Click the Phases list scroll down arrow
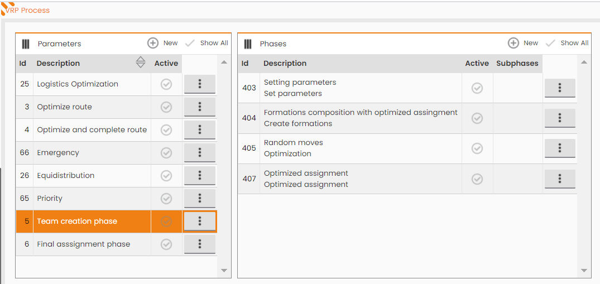The image size is (600, 284). pyautogui.click(x=584, y=271)
